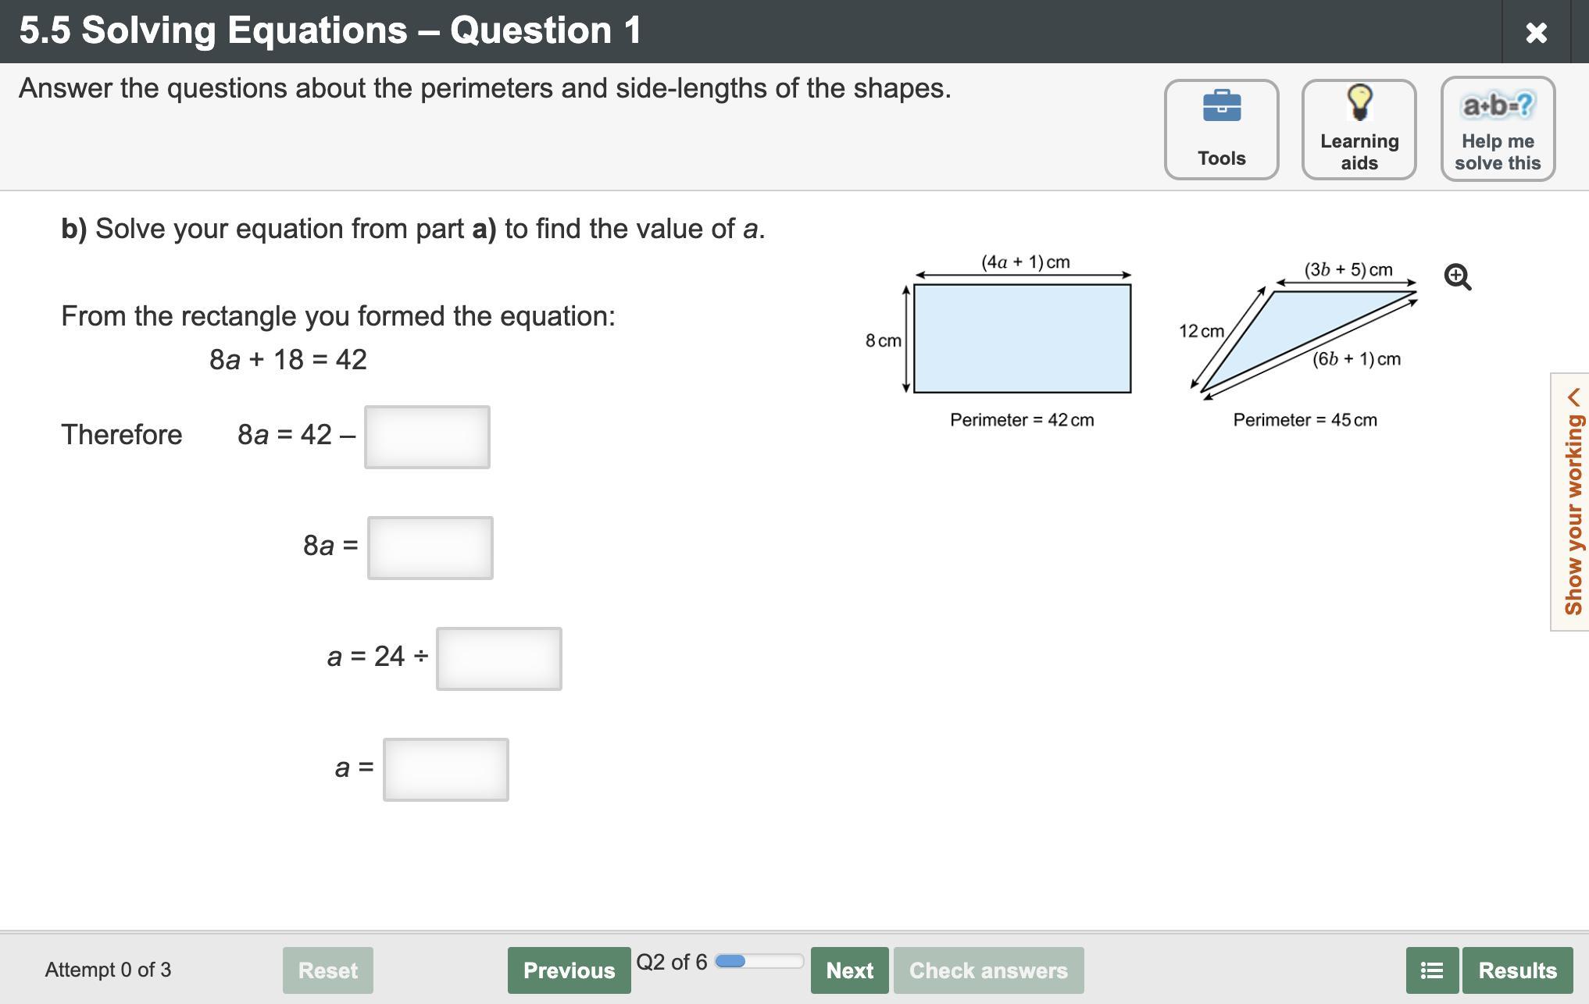Click the blue rectangle diagram
1589x1004 pixels.
[1022, 338]
